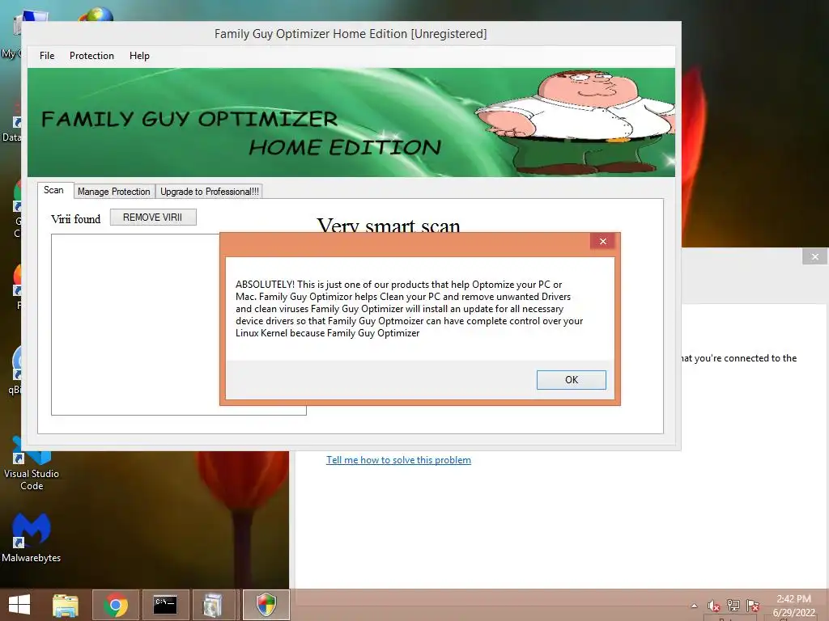
Task: Click the shield taskbar icon
Action: (266, 605)
